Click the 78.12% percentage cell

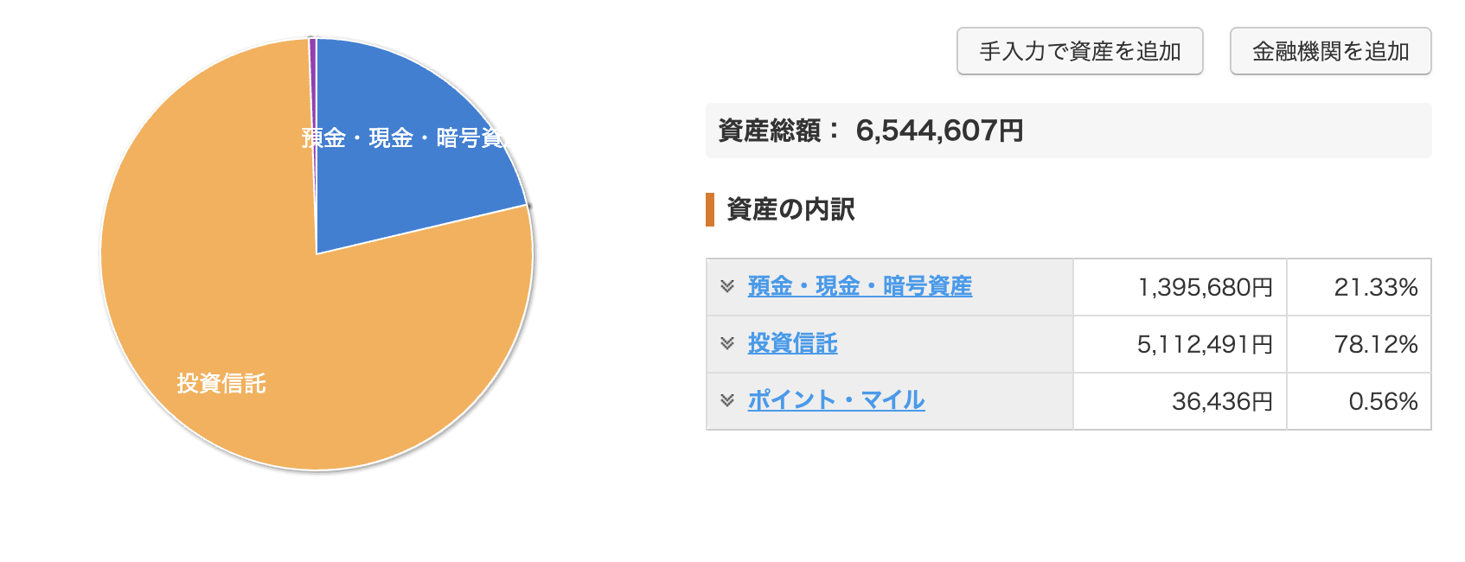1359,344
